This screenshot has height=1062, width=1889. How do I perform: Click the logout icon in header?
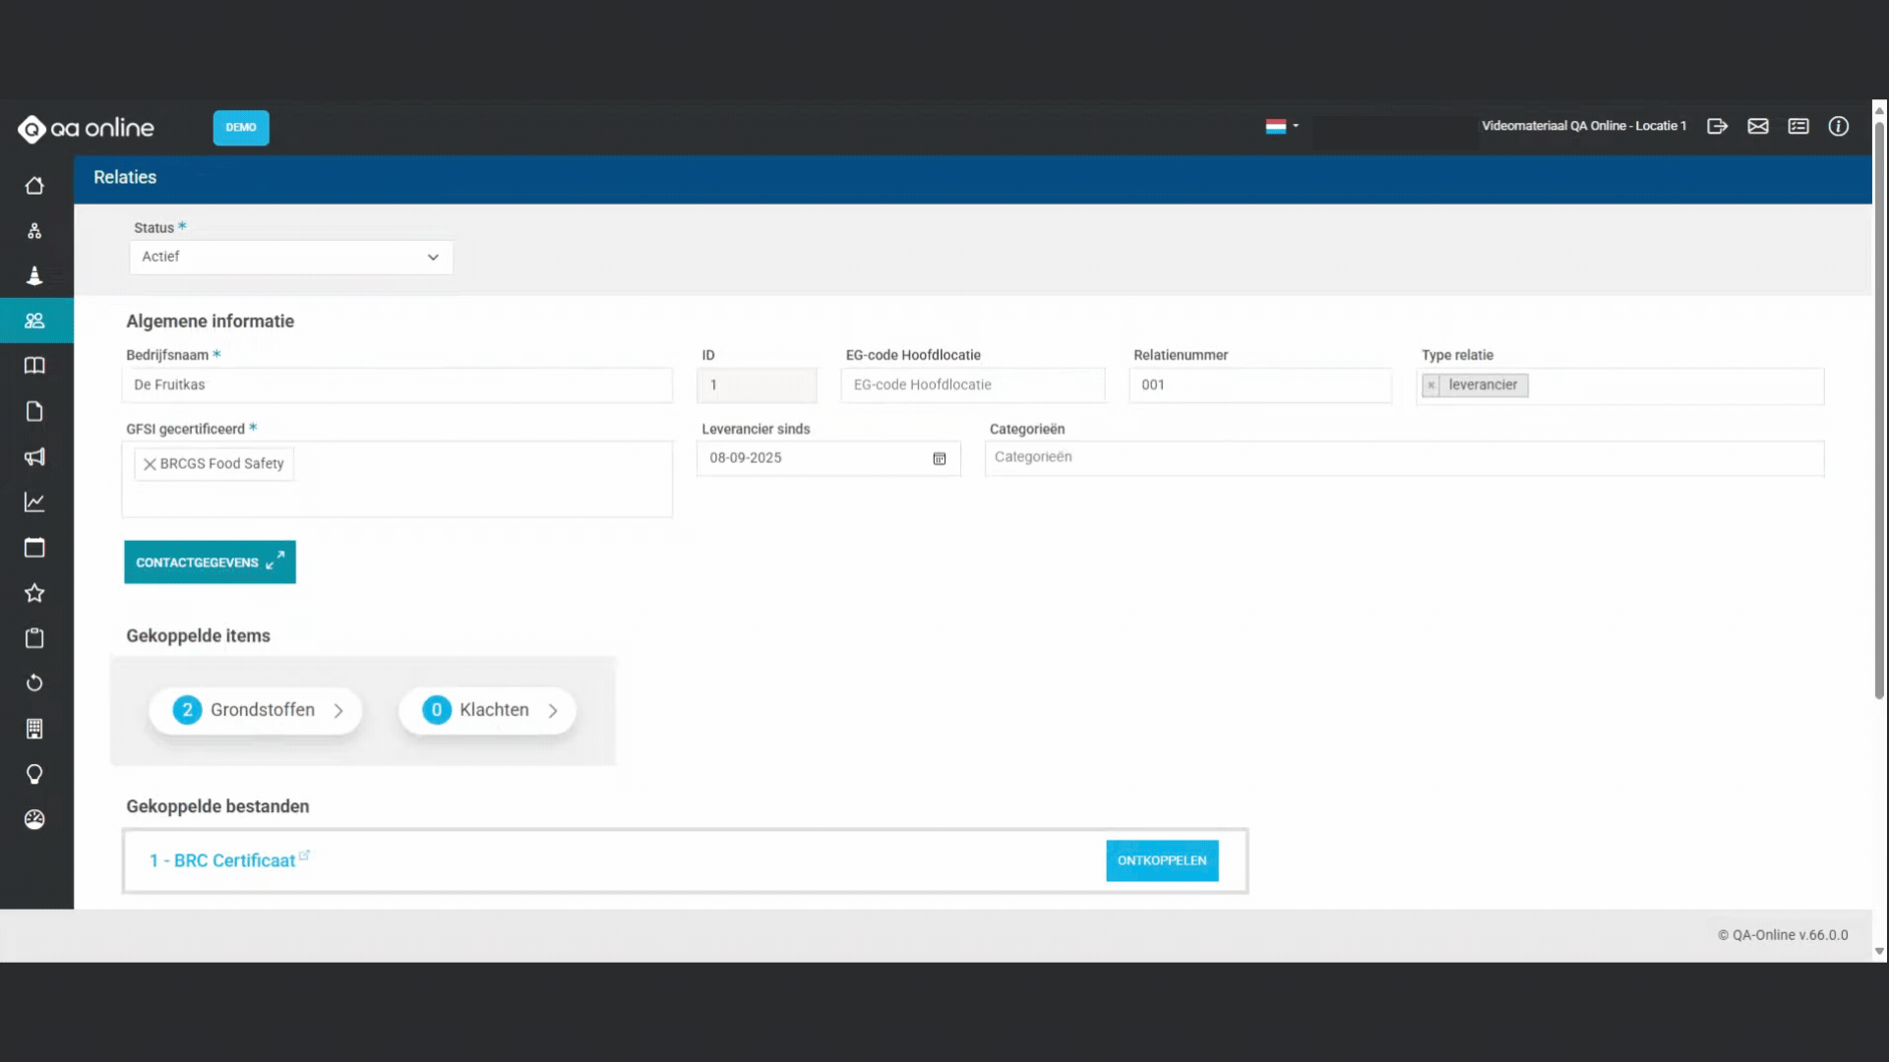click(1717, 126)
